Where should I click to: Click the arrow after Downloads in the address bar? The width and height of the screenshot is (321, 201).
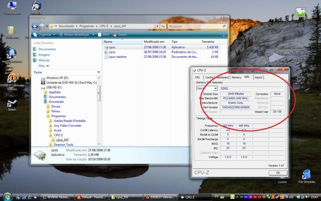coord(76,26)
